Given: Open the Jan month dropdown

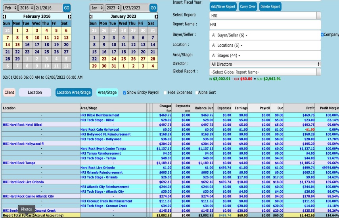Looking at the screenshot, I should (97, 8).
